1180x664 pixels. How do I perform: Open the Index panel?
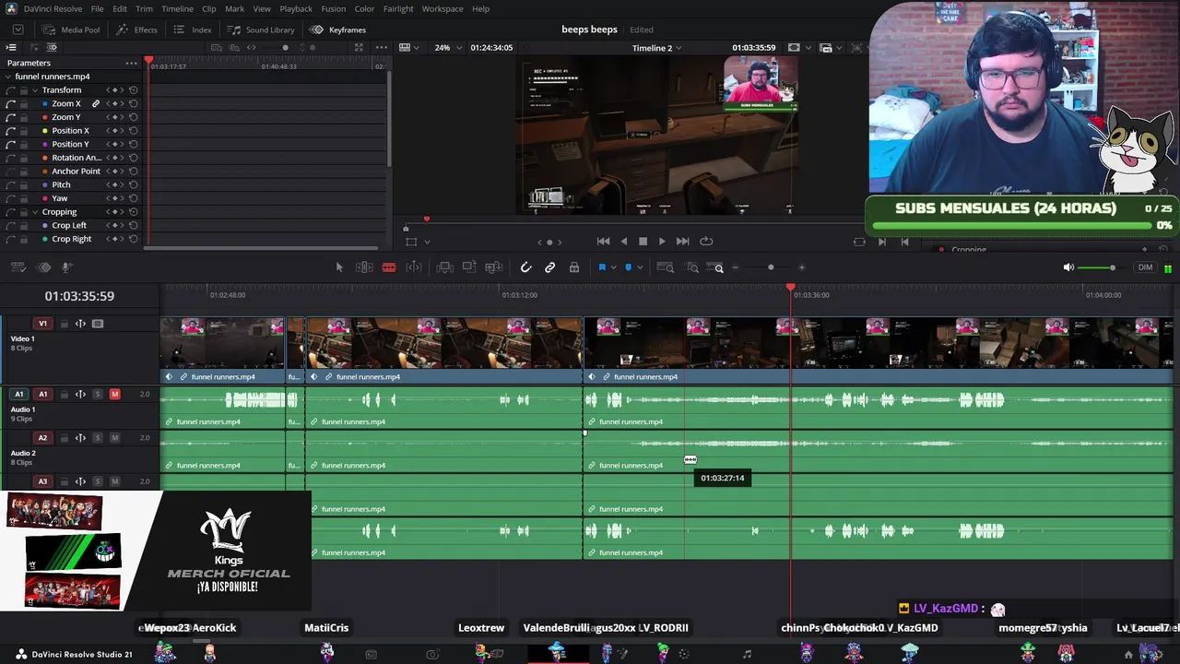point(193,30)
